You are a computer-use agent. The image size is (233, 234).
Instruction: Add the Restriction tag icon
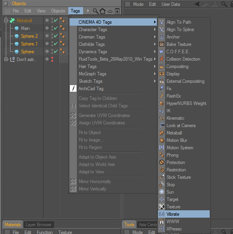(162, 170)
